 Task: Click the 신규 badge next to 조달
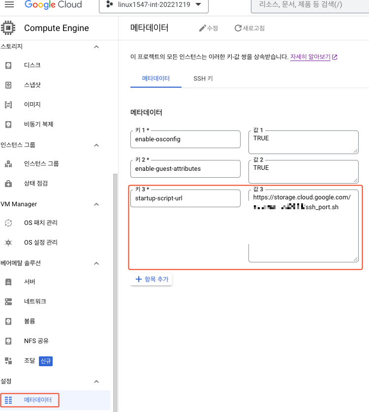pos(46,361)
